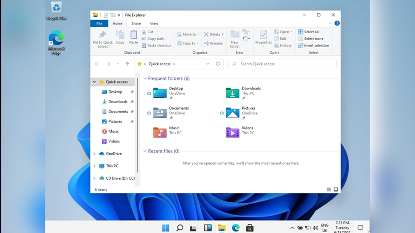Image resolution: width=415 pixels, height=233 pixels.
Task: Open File Explorer Help question mark
Action: (337, 23)
